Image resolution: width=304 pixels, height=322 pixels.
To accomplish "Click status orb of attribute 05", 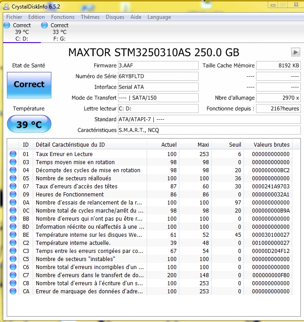I will coord(13,178).
